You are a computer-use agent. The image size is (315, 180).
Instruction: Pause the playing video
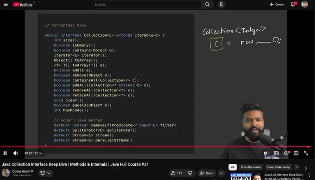coord(5,153)
